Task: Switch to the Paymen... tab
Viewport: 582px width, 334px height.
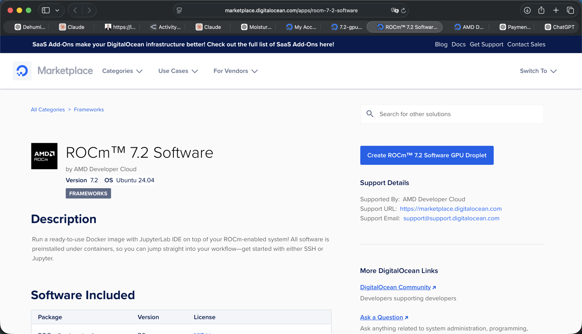Action: pos(515,27)
